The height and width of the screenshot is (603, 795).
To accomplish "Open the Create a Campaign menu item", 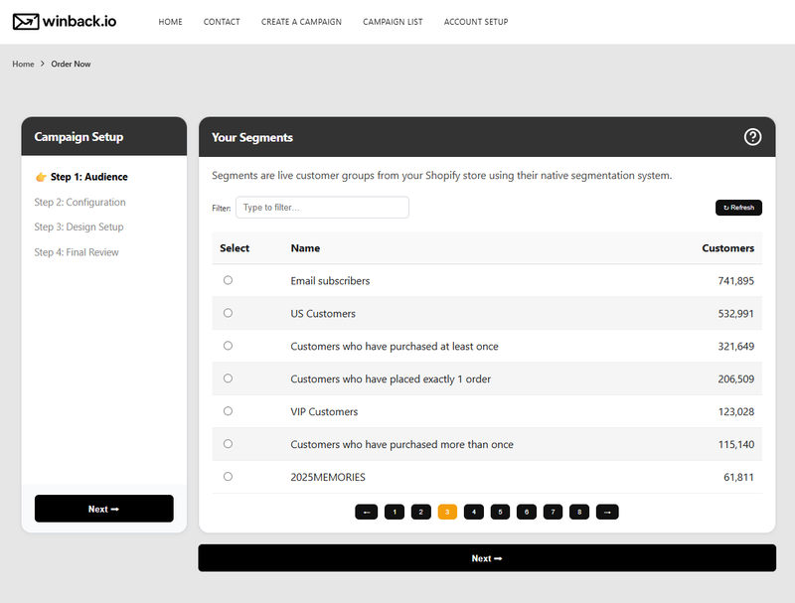I will (301, 22).
